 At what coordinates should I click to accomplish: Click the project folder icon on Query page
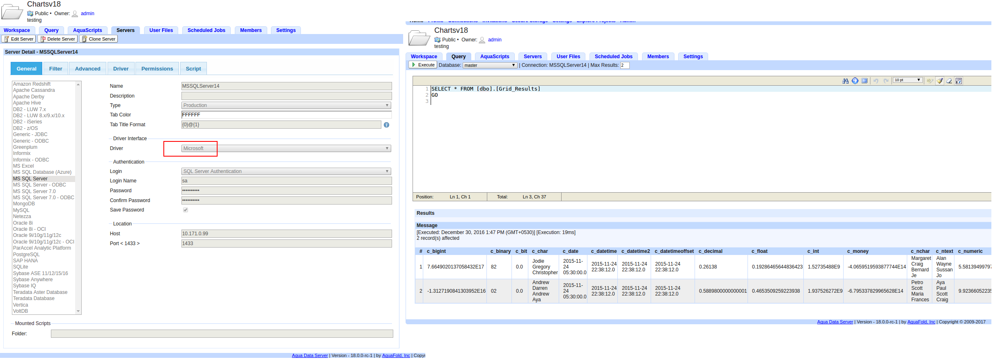coord(419,38)
